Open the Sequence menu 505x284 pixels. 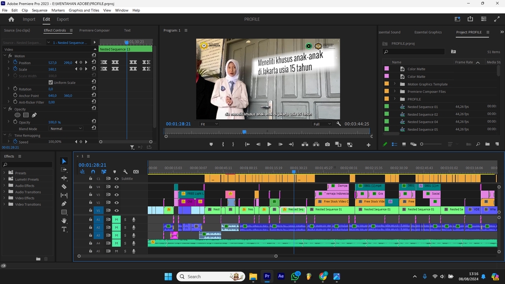[39, 10]
